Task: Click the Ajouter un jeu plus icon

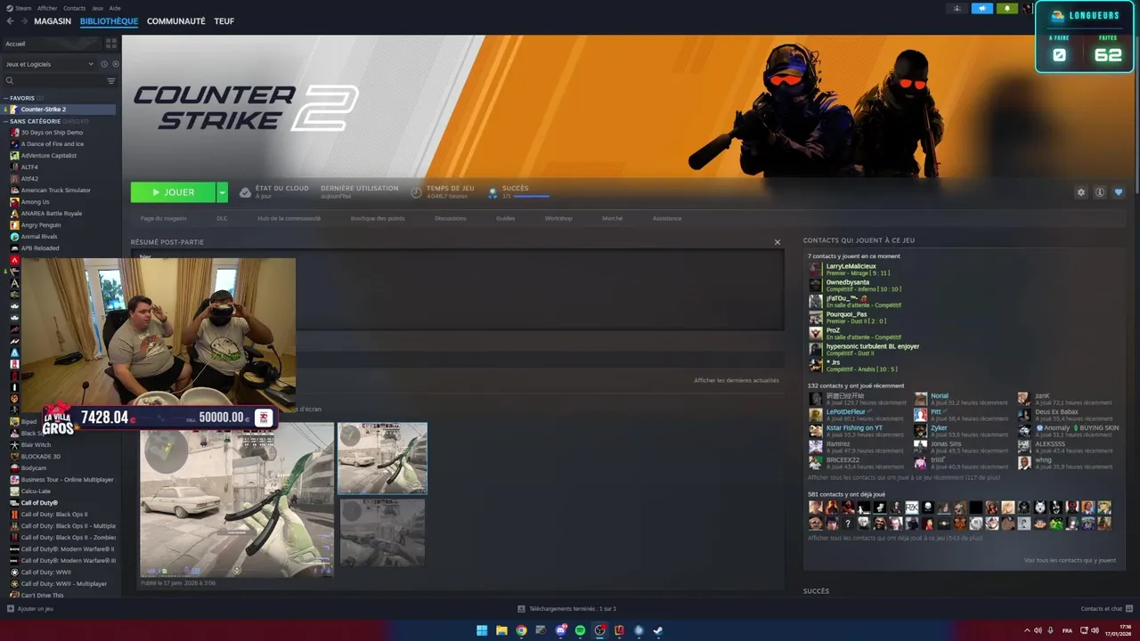Action: (11, 609)
